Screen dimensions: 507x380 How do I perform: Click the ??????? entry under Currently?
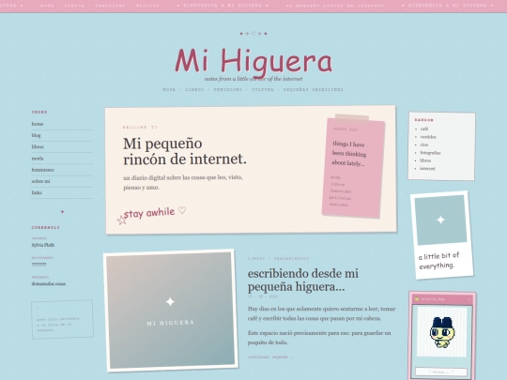pos(38,265)
